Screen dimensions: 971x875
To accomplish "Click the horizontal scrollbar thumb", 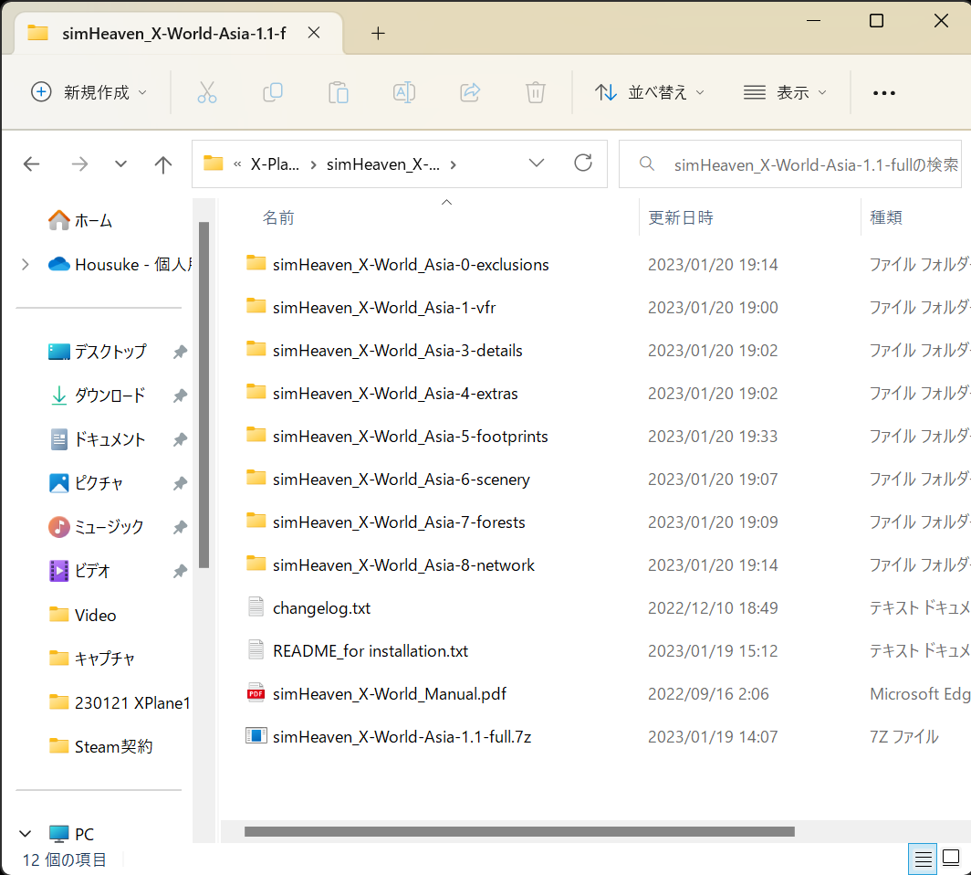I will point(519,832).
